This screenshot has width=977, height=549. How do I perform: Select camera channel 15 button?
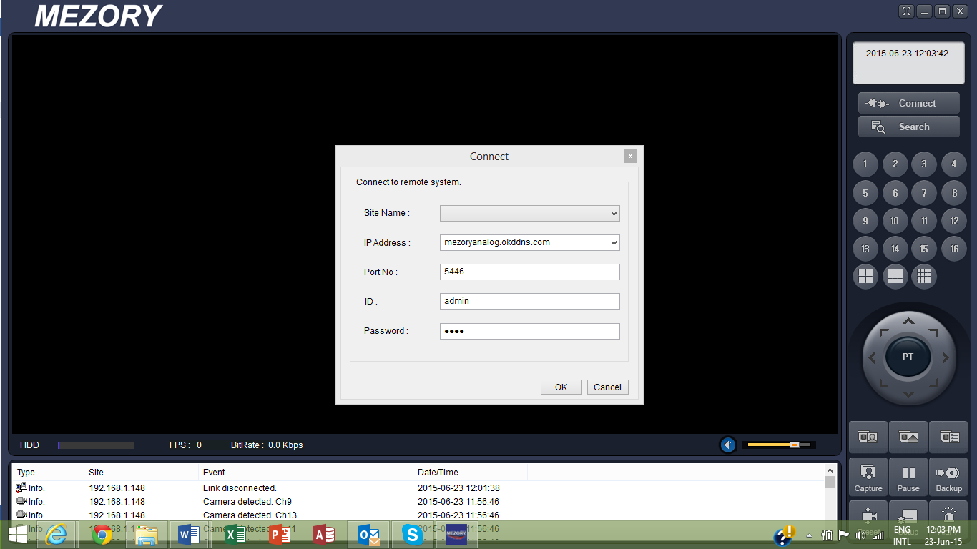[x=924, y=249]
